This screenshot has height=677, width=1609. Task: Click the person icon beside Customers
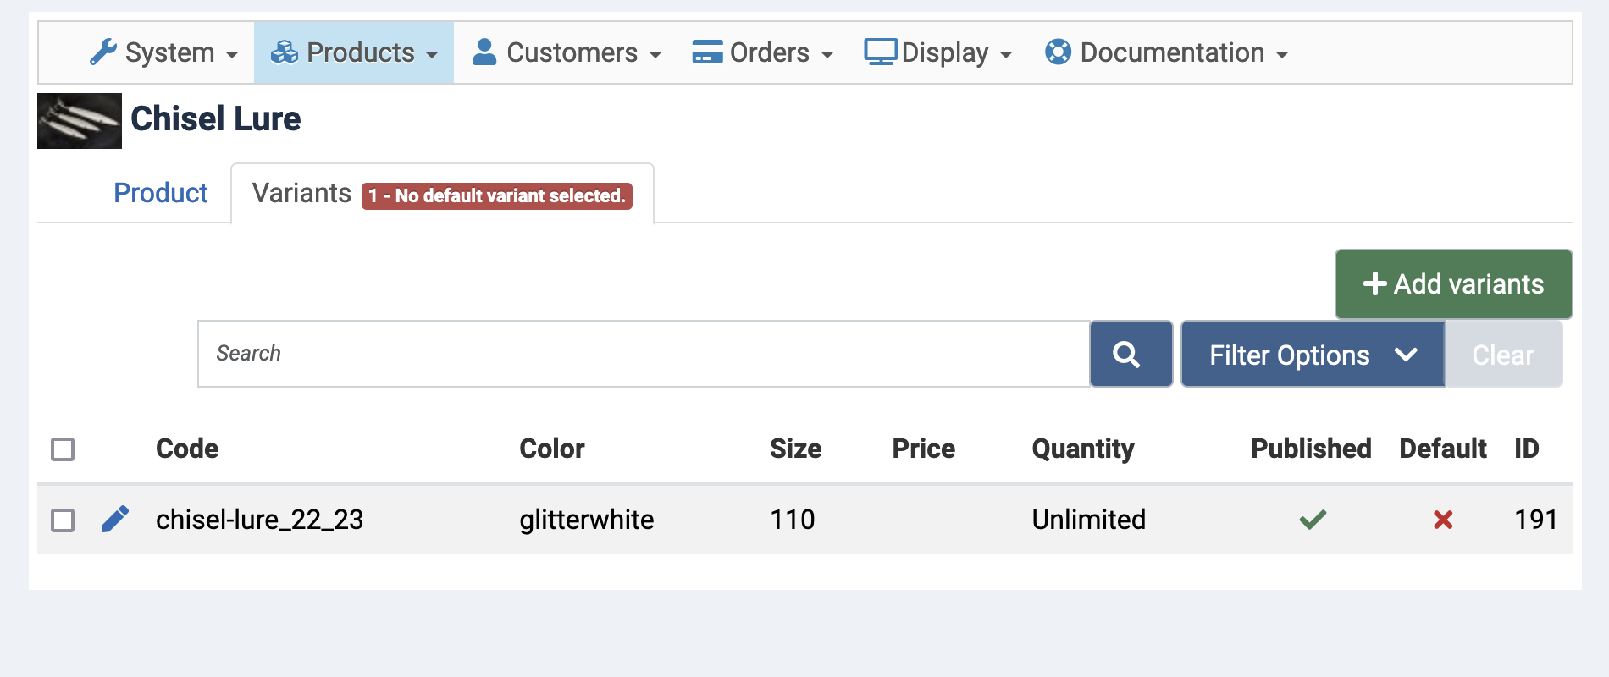click(x=484, y=52)
